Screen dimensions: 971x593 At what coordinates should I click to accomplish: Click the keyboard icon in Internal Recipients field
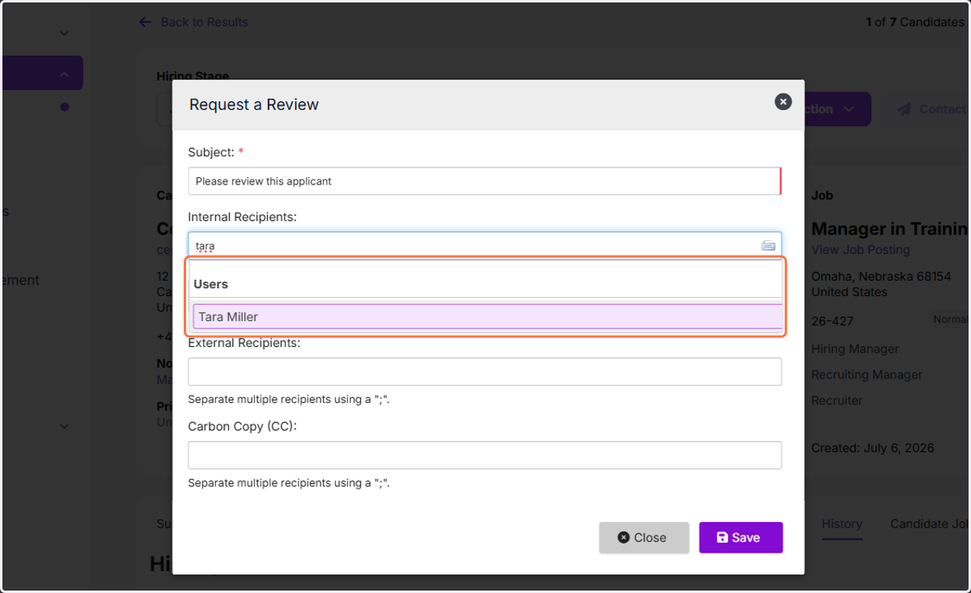768,246
